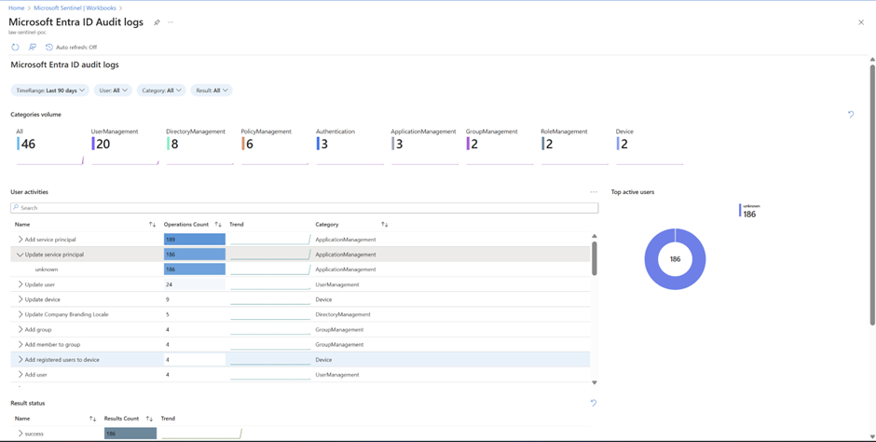Sort User activities by the Name column
Image resolution: width=876 pixels, height=442 pixels.
click(152, 225)
